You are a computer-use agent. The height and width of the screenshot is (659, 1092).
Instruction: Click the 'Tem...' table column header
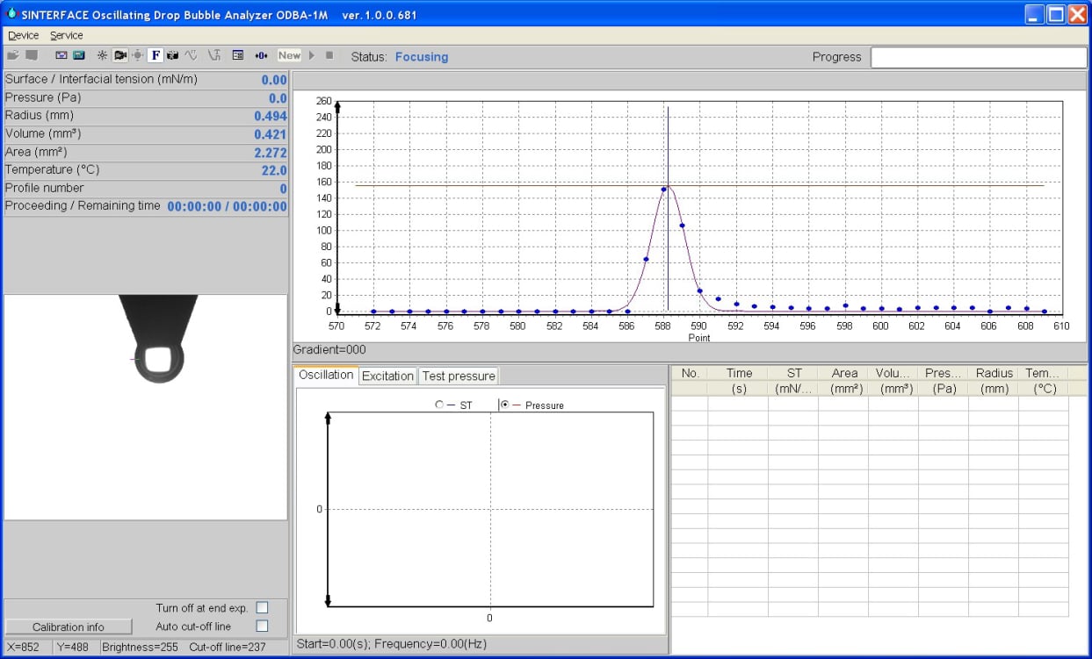point(1043,373)
